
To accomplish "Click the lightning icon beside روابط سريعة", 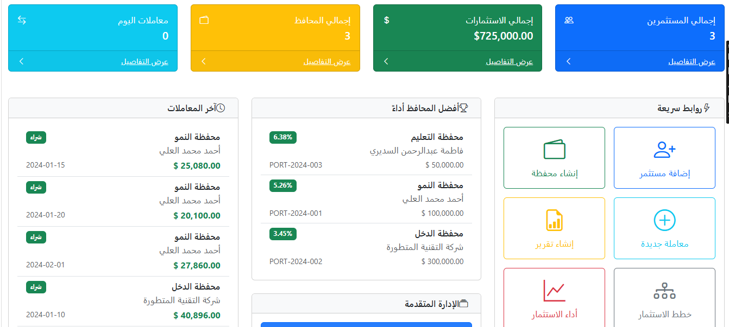I will (x=707, y=108).
